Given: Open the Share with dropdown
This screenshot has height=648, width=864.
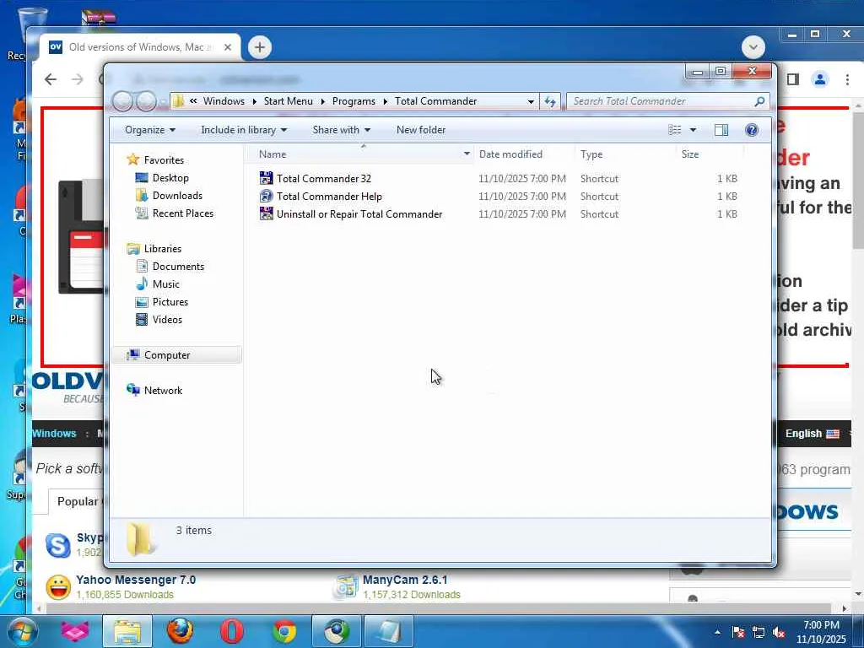Looking at the screenshot, I should point(341,130).
